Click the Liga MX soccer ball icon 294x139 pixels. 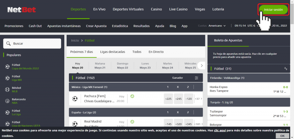(7, 78)
